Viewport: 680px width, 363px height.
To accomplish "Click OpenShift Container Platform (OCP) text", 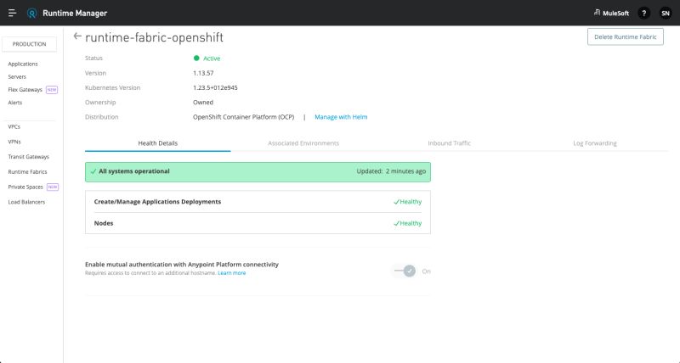I will click(x=244, y=117).
